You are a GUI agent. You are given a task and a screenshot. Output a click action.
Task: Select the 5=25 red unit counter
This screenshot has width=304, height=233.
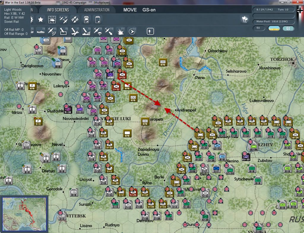click(133, 192)
